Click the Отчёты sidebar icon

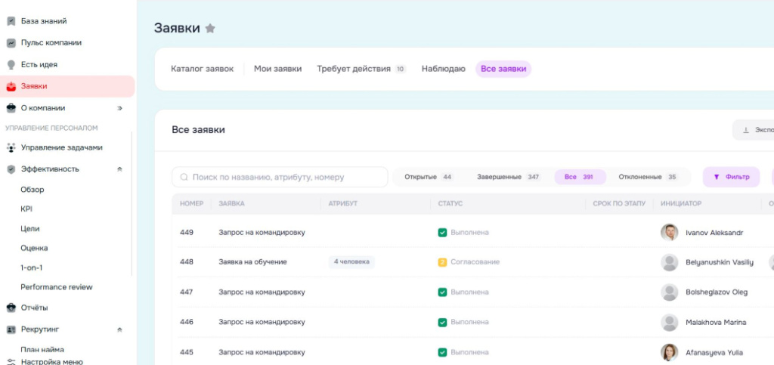(11, 308)
